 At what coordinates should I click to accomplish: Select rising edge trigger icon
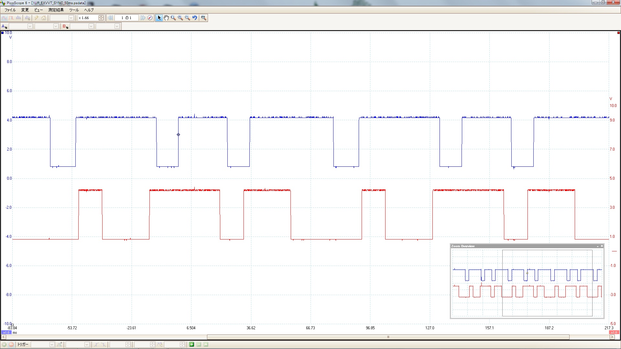[x=96, y=344]
